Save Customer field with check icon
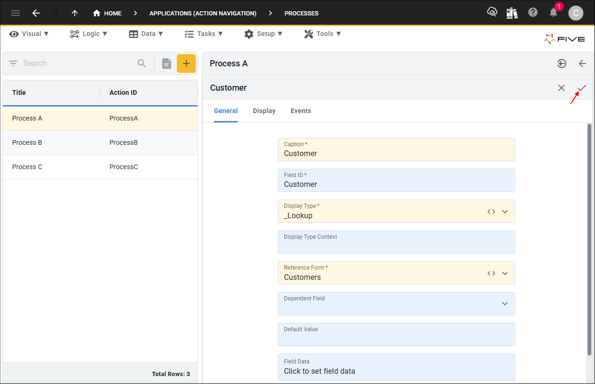Viewport: 595px width, 384px height. pyautogui.click(x=582, y=88)
